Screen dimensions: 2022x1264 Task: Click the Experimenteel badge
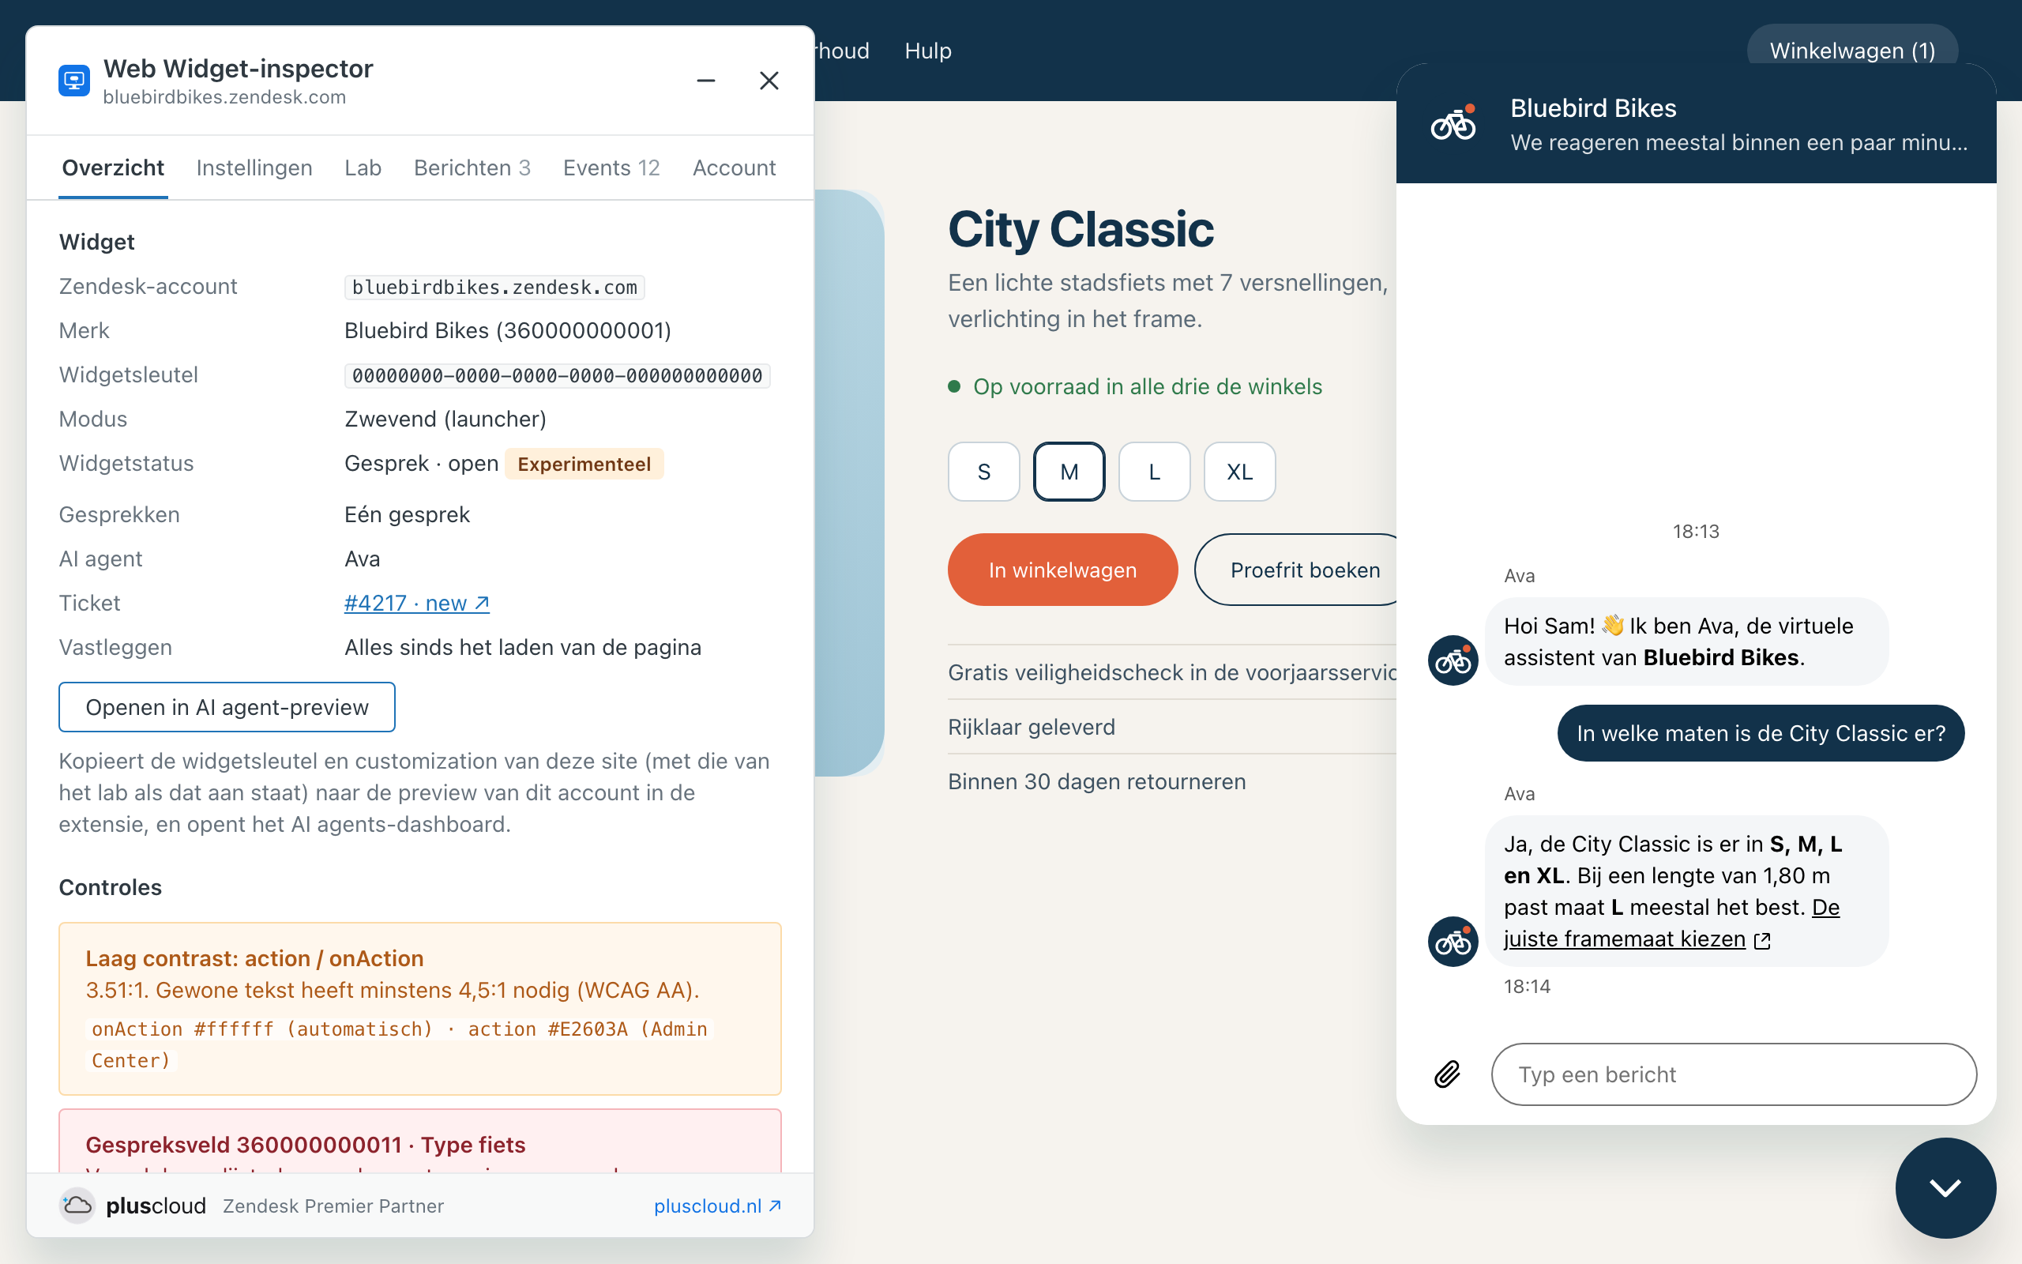click(584, 464)
